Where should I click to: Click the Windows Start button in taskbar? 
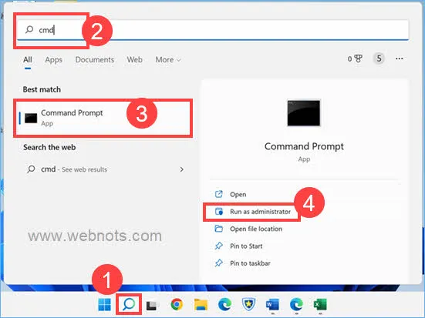click(104, 305)
